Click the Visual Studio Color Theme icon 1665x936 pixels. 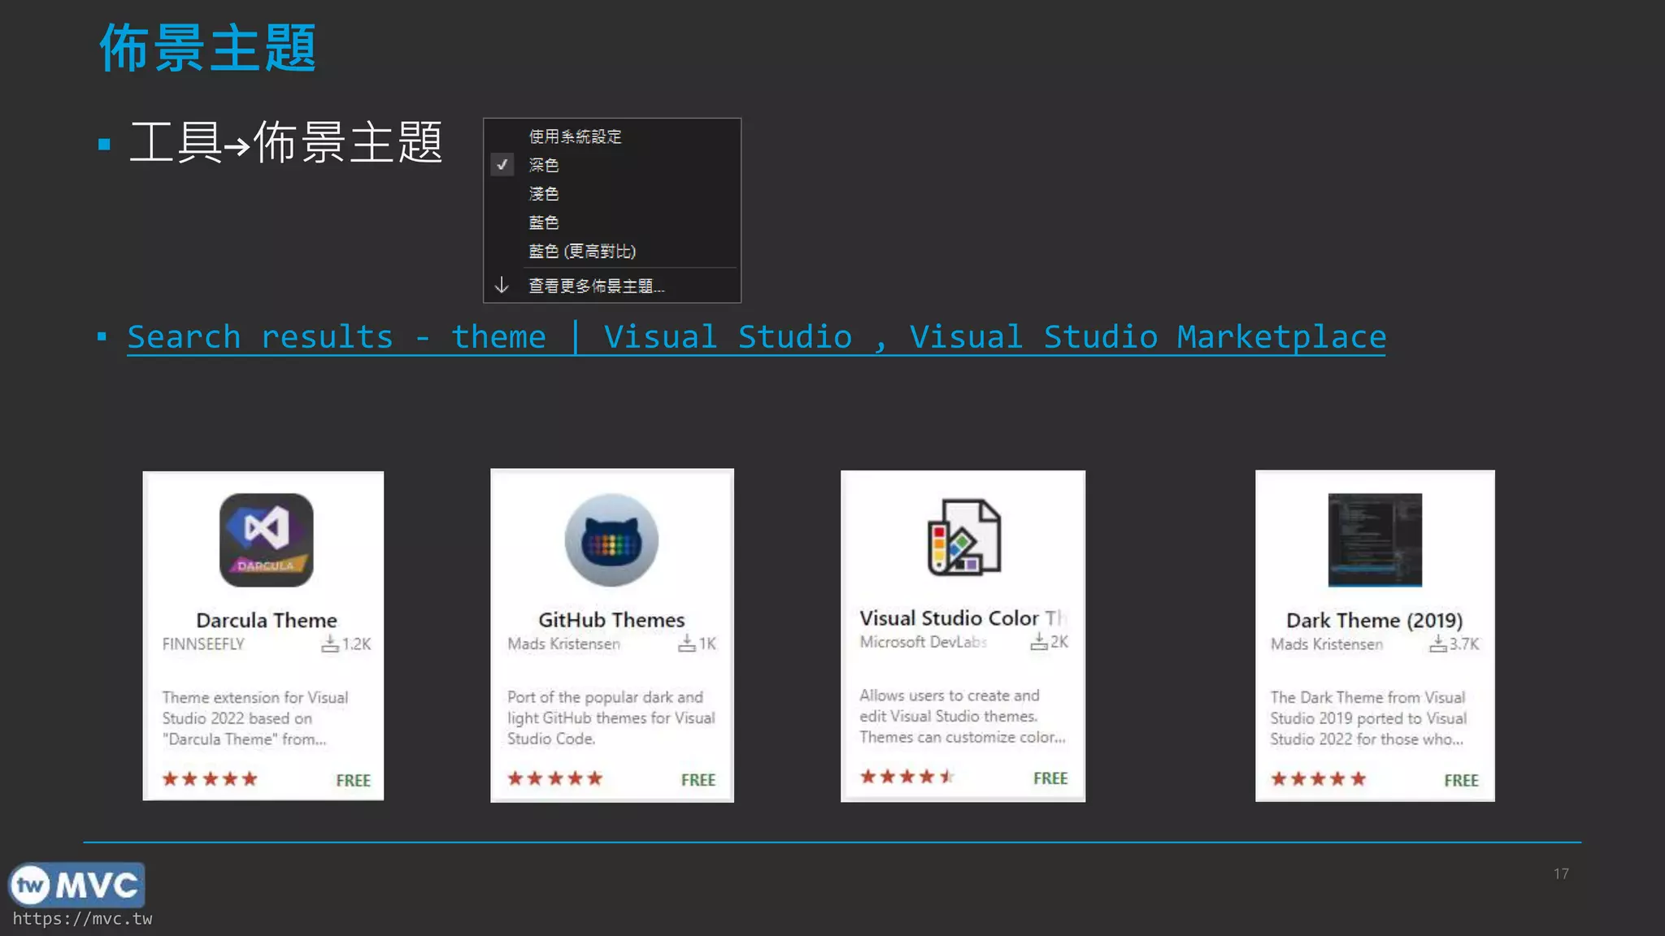964,537
